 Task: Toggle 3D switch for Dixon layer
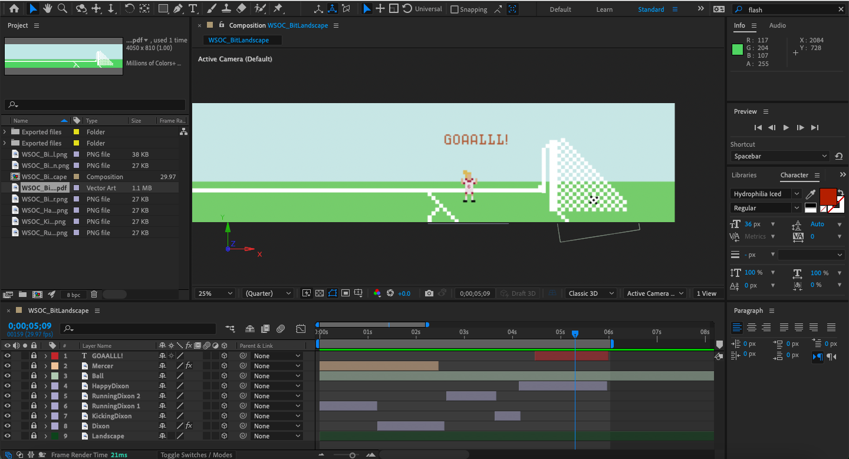(x=224, y=426)
